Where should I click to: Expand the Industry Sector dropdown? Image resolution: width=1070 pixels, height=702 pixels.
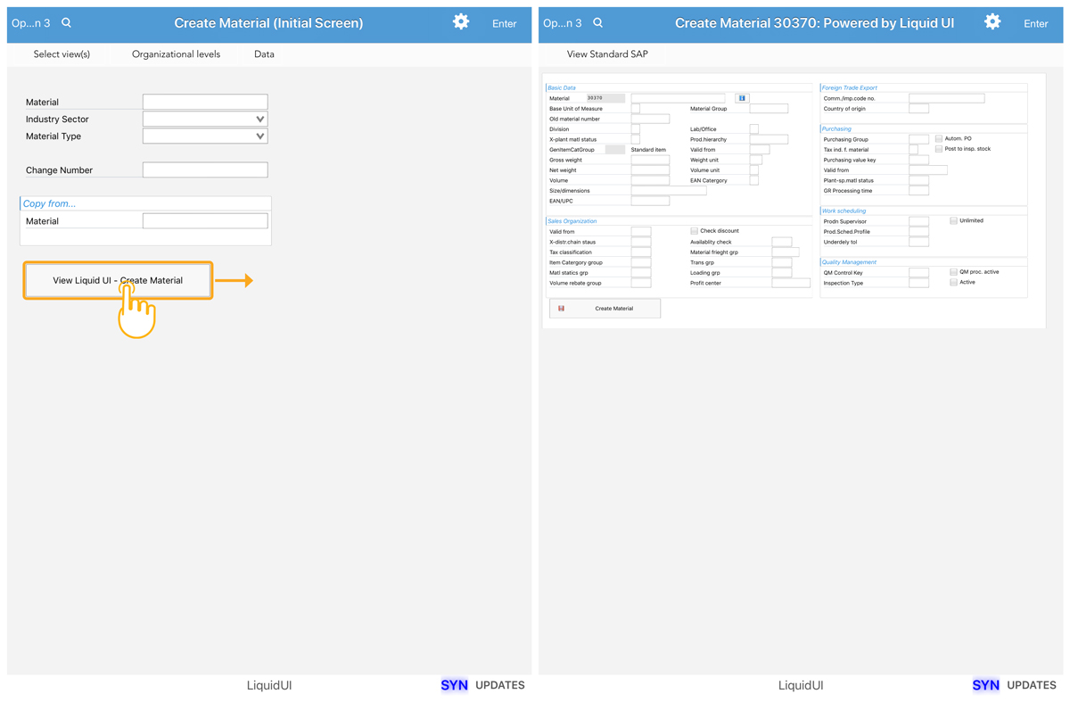[x=205, y=119]
